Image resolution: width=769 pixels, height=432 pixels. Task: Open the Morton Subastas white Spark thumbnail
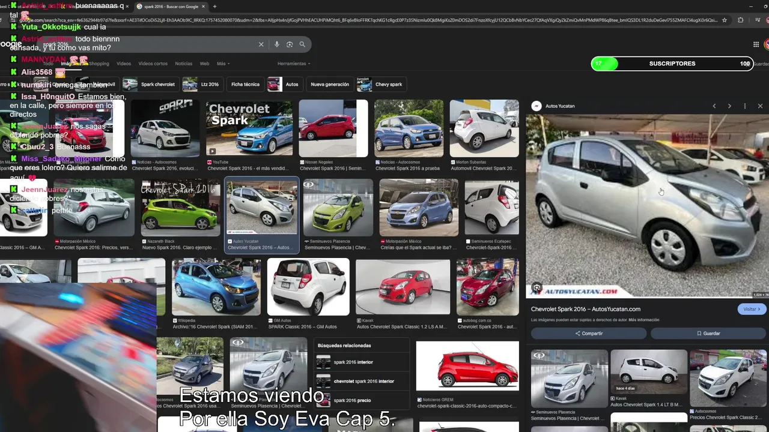[x=484, y=128]
